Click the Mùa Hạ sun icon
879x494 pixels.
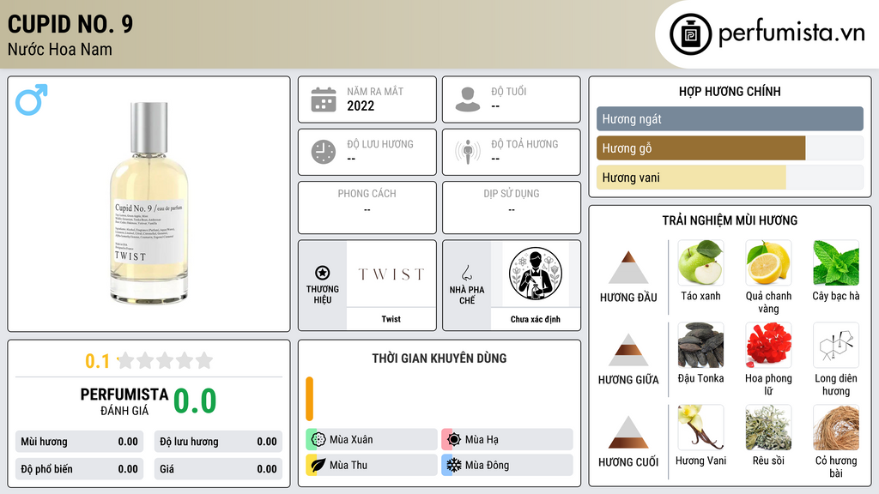(x=454, y=439)
